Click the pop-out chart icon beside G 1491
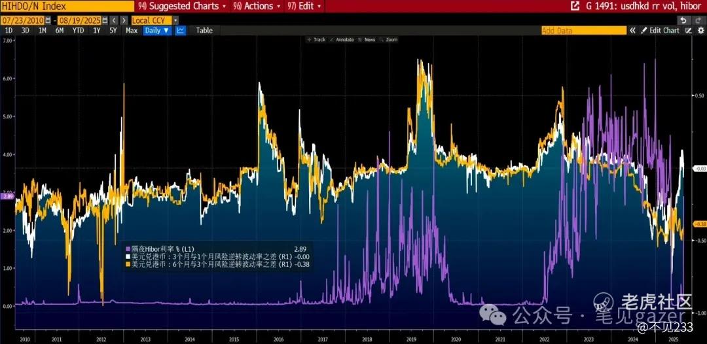Viewport: 707px width, 344px height. [575, 6]
